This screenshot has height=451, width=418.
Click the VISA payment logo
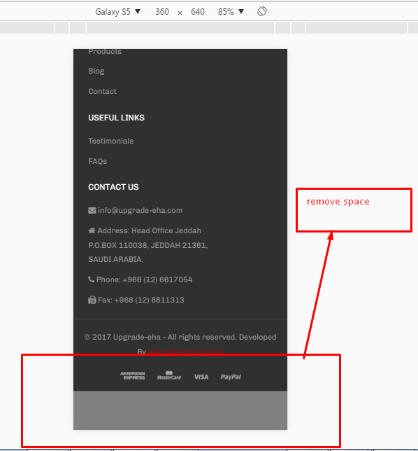click(x=201, y=377)
